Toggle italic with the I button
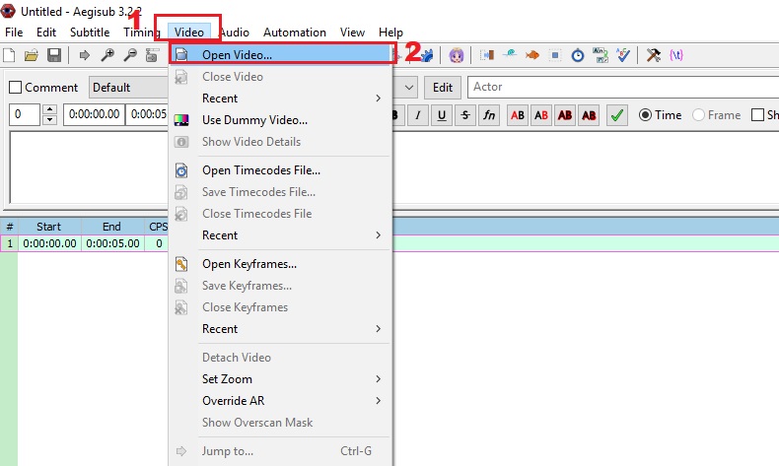 [x=418, y=115]
